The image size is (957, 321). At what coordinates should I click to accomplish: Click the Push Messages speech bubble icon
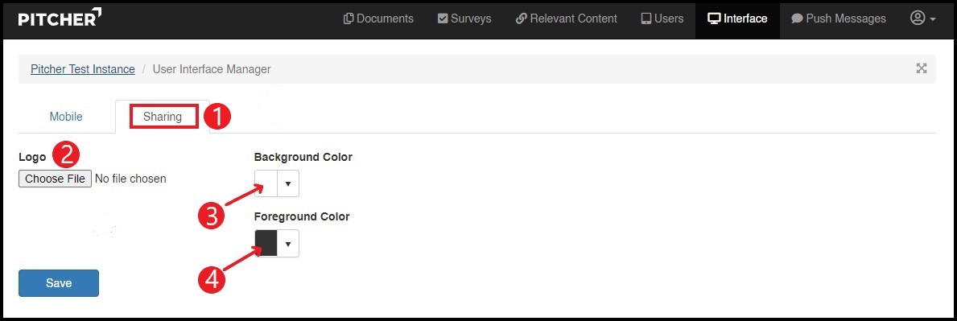797,19
